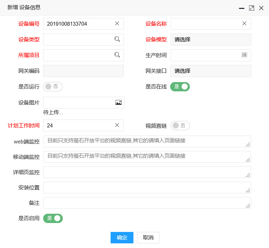Click the 移动端监控 textarea resize handle

click(x=248, y=160)
